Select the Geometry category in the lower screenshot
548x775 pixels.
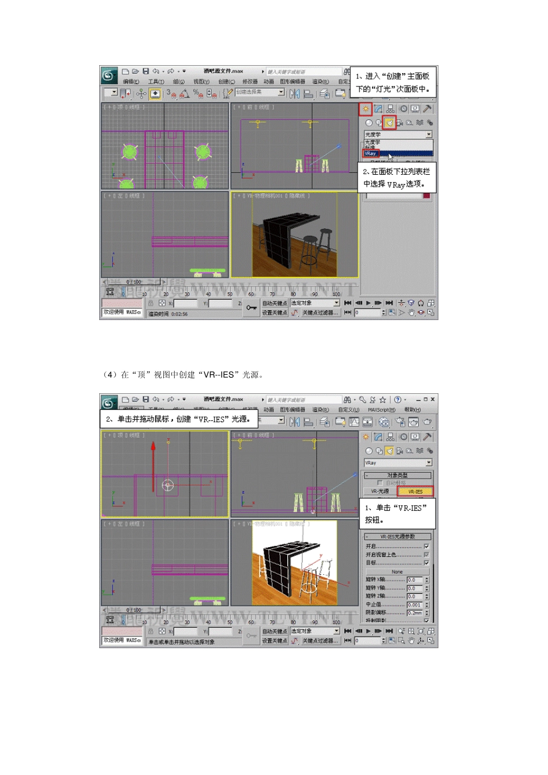(x=369, y=451)
